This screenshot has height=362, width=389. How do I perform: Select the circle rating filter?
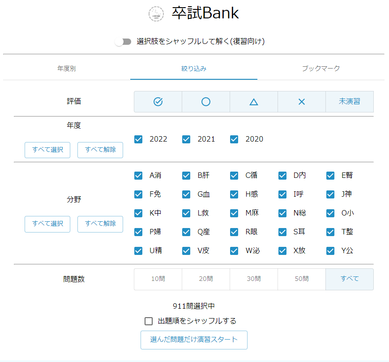(206, 102)
